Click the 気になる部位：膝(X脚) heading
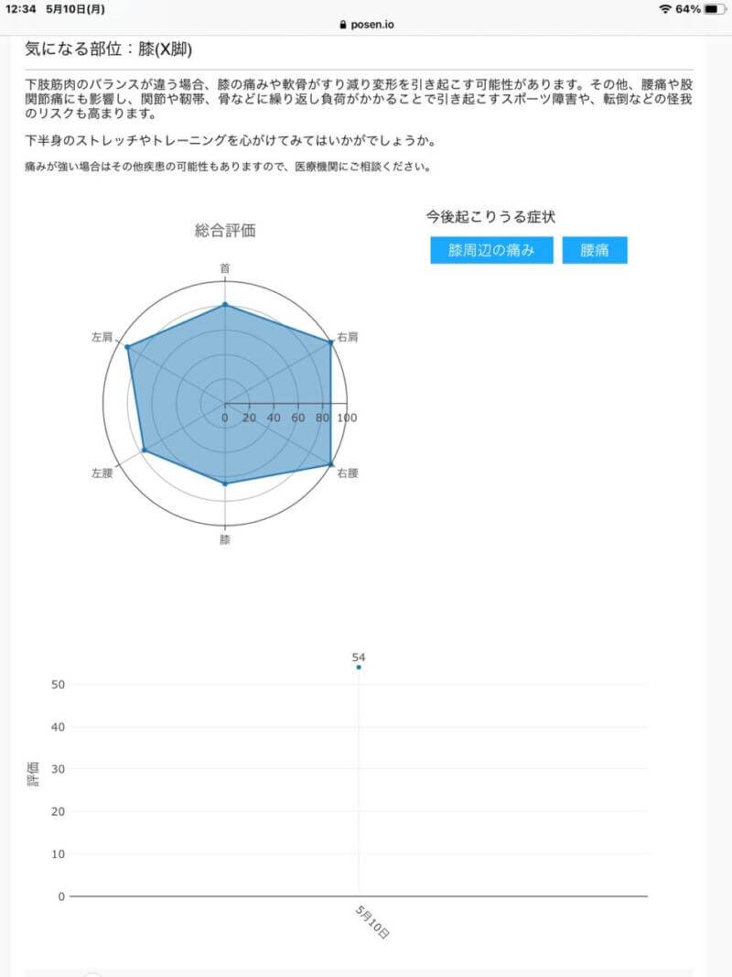Screen dimensions: 732x977 (108, 49)
